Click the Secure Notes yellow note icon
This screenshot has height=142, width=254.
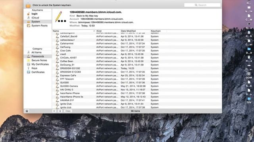(x=29, y=60)
